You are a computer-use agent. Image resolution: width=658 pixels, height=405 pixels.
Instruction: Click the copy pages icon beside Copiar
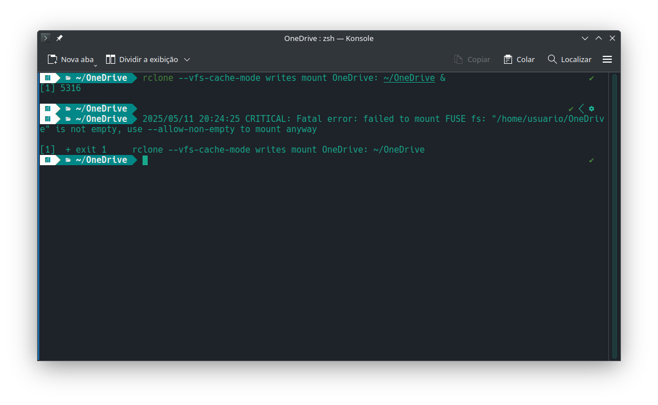tap(458, 60)
